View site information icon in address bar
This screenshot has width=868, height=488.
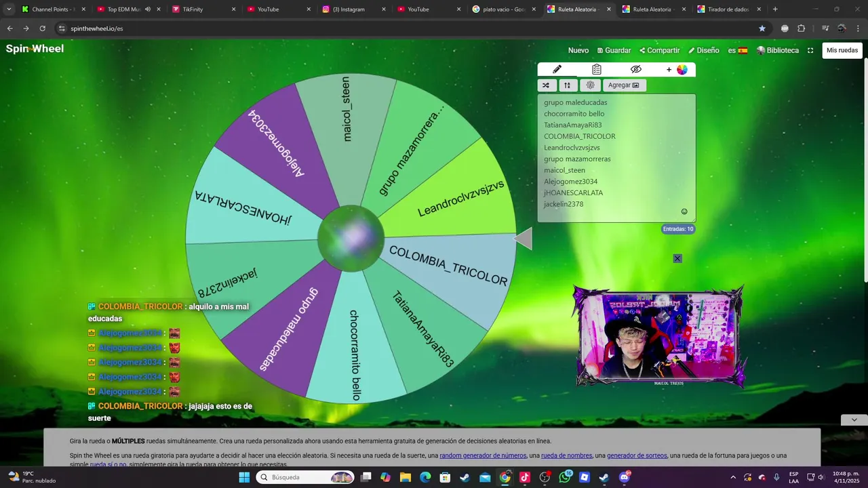62,28
